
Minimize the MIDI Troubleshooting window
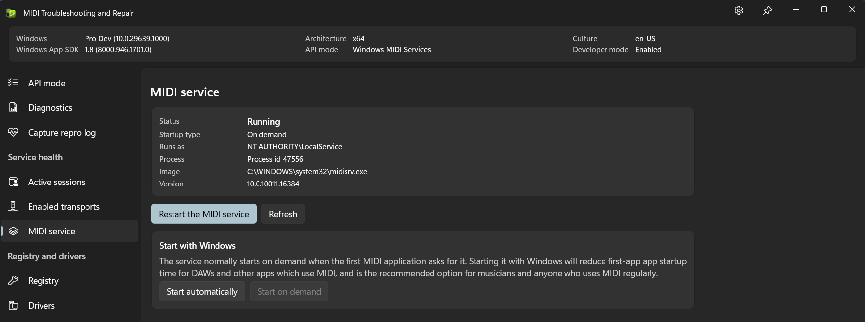[x=796, y=10]
